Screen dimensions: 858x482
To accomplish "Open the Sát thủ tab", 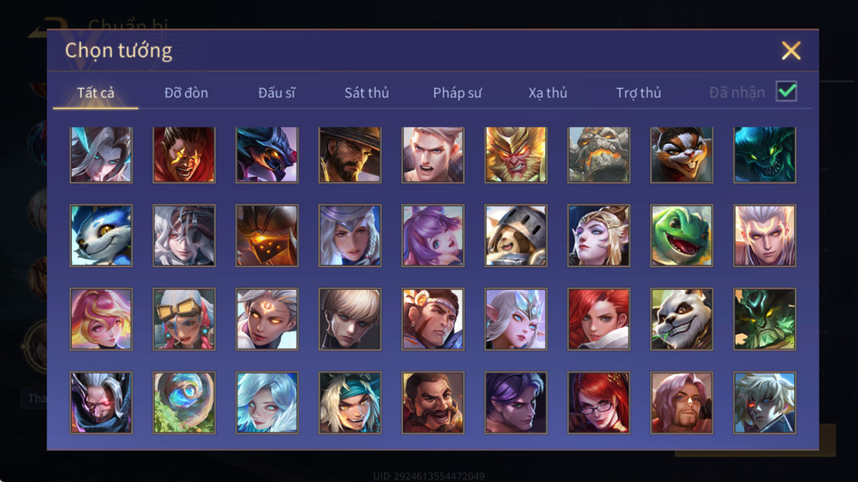I will pyautogui.click(x=367, y=92).
